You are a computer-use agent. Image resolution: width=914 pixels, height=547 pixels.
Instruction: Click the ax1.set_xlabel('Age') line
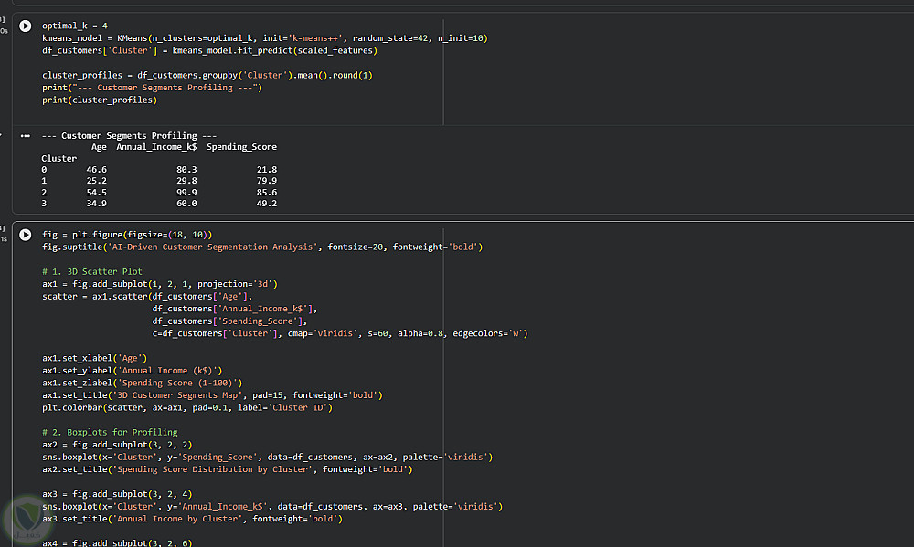pos(94,358)
